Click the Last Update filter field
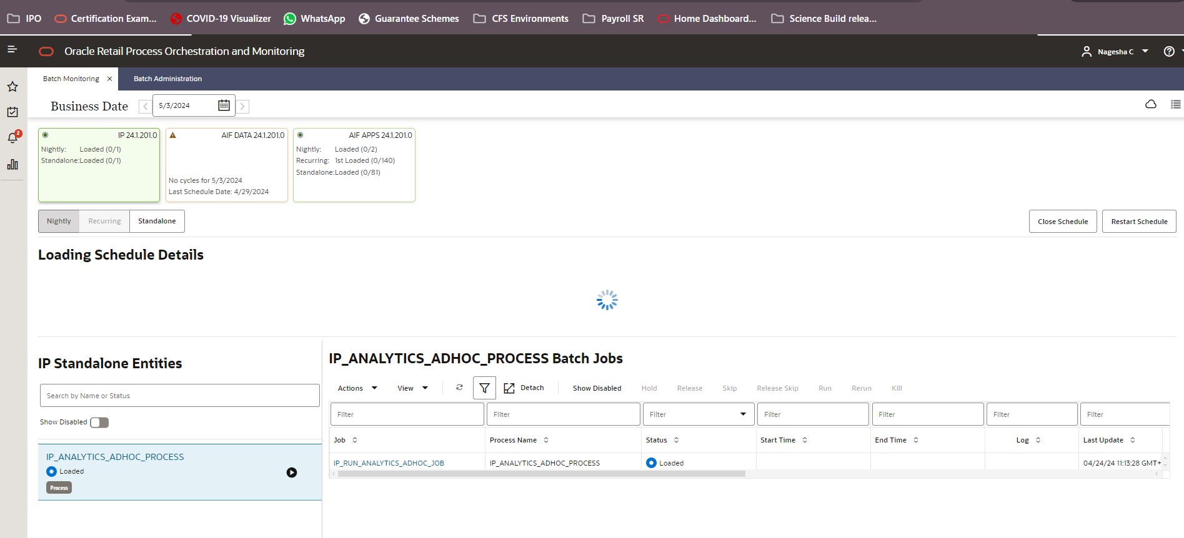Image resolution: width=1184 pixels, height=538 pixels. point(1125,414)
